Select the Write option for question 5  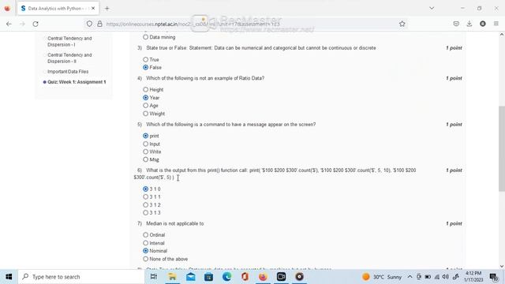click(145, 151)
